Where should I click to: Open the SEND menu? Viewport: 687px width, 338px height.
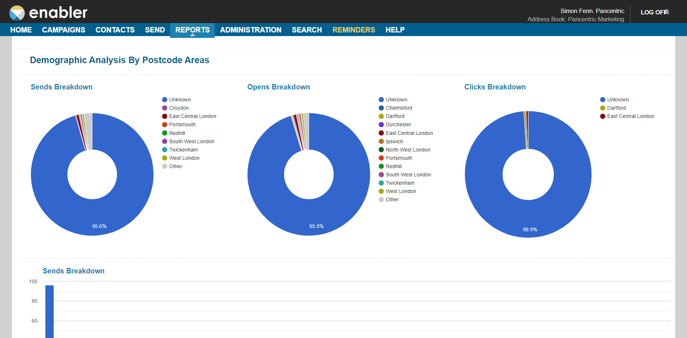(x=155, y=30)
